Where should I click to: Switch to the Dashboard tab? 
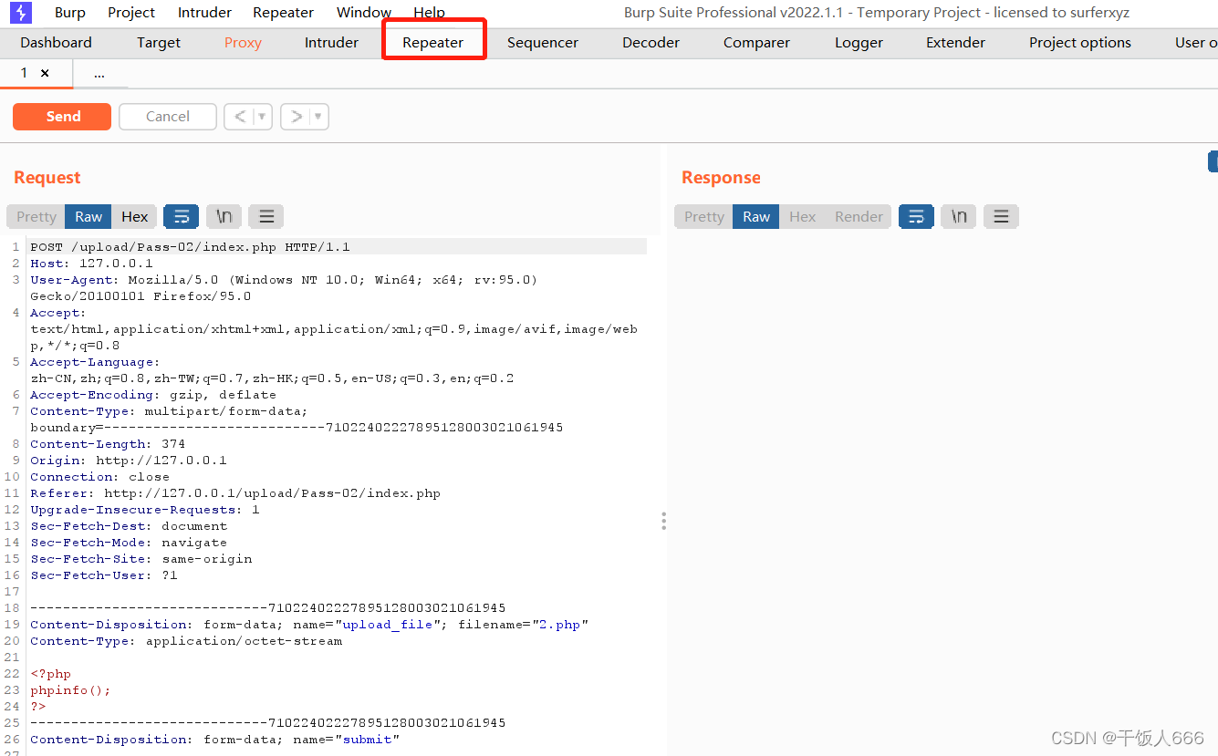[x=57, y=43]
